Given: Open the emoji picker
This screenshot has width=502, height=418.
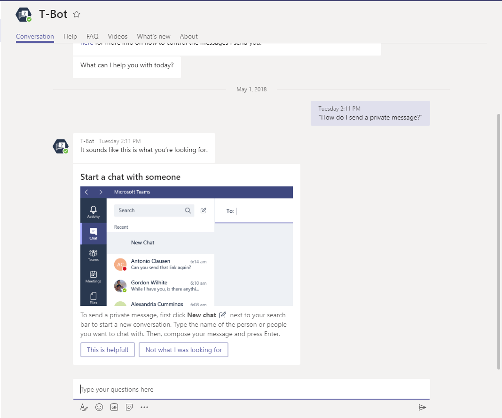Looking at the screenshot, I should click(99, 407).
